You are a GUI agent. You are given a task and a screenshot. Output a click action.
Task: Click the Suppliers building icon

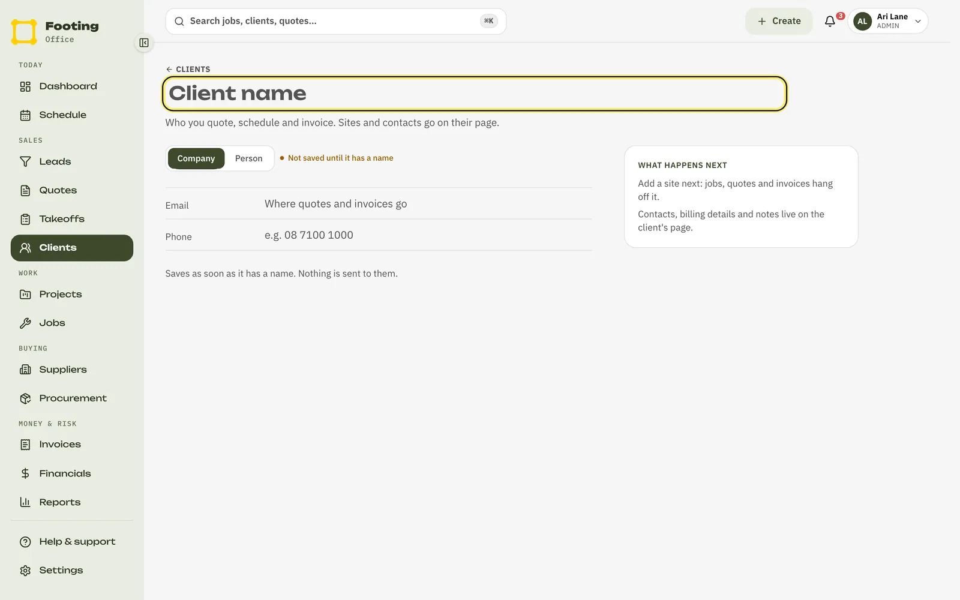pos(25,370)
